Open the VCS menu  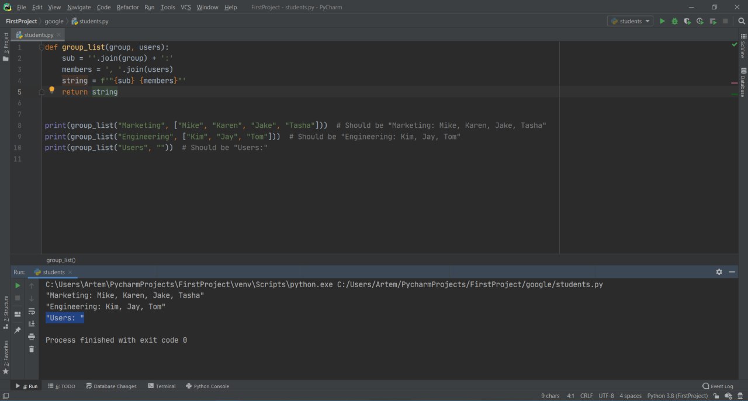pyautogui.click(x=186, y=7)
